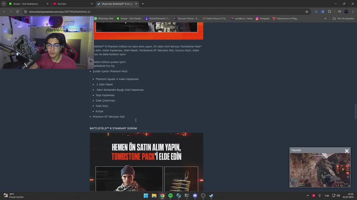This screenshot has height=200, width=357.
Task: Open Steam from the taskbar
Action: [x=211, y=196]
